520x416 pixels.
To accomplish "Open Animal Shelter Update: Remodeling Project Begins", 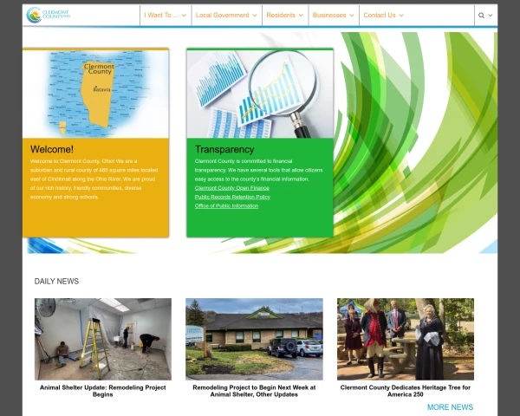I will pos(103,391).
